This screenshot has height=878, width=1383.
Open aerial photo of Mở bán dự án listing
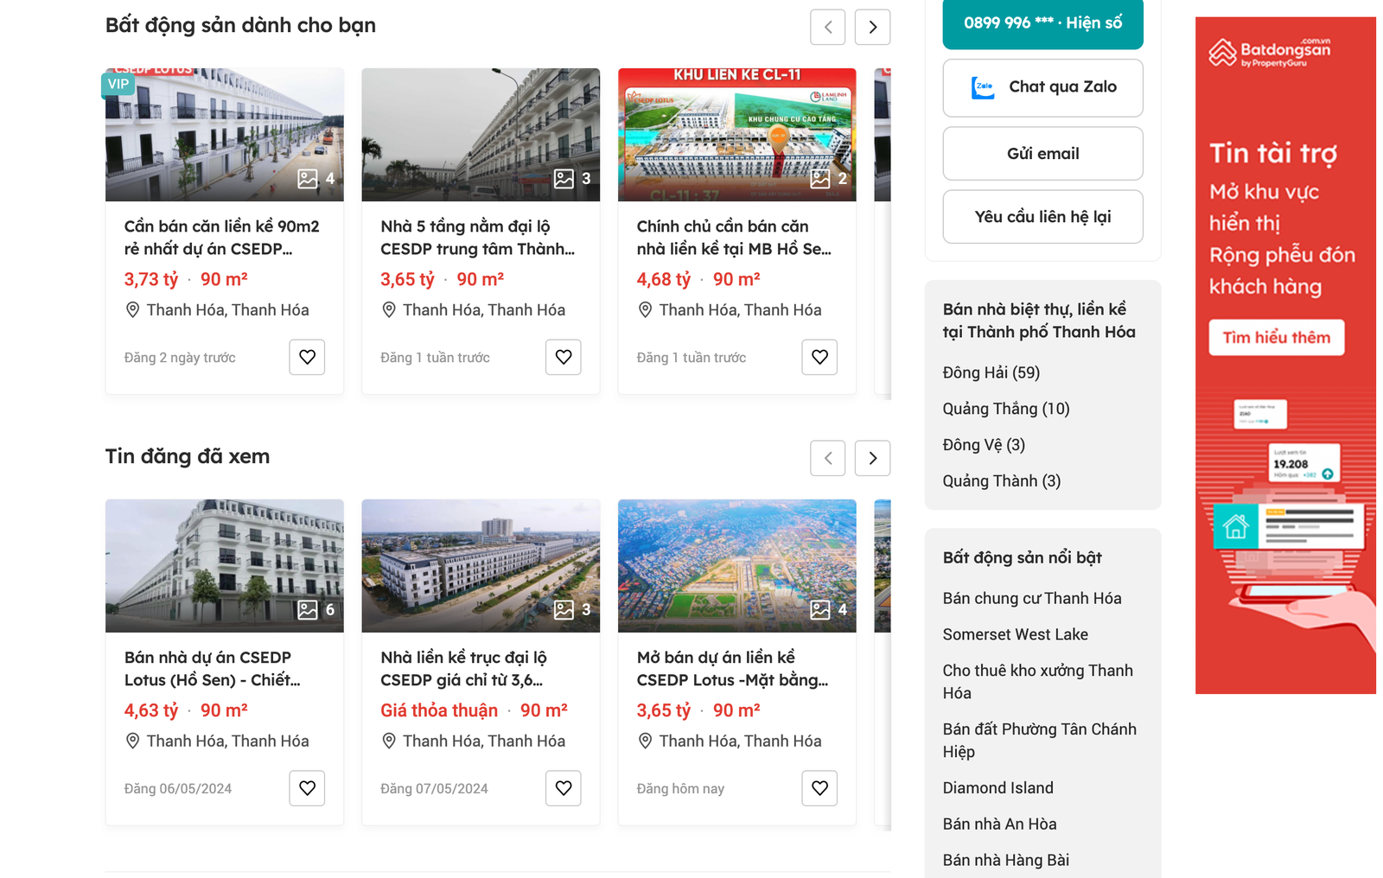[x=736, y=565]
